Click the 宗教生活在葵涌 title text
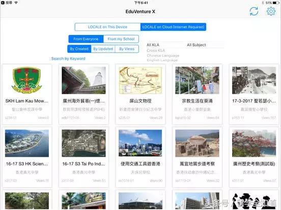This screenshot has width=281, height=210. point(197,101)
